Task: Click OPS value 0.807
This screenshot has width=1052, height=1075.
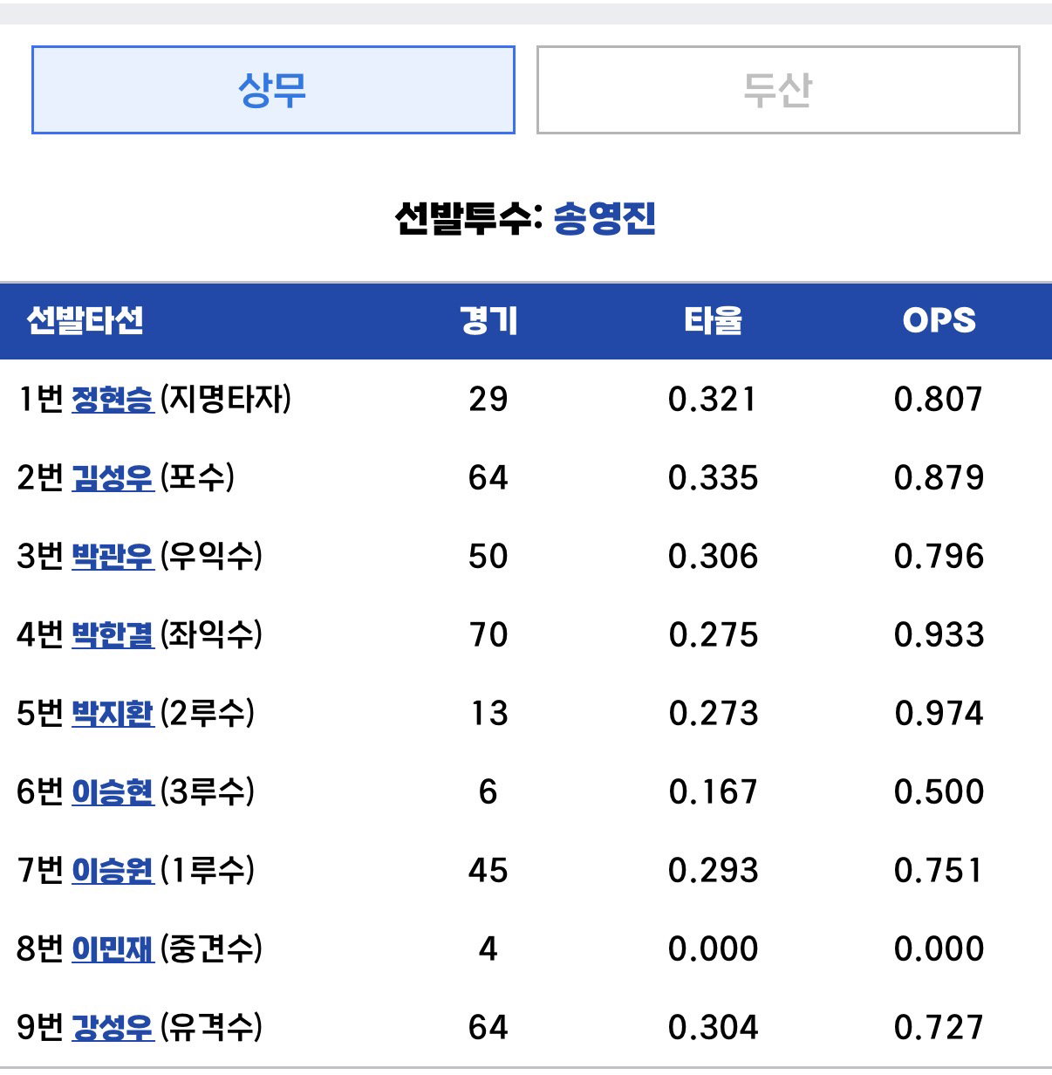Action: pyautogui.click(x=939, y=399)
